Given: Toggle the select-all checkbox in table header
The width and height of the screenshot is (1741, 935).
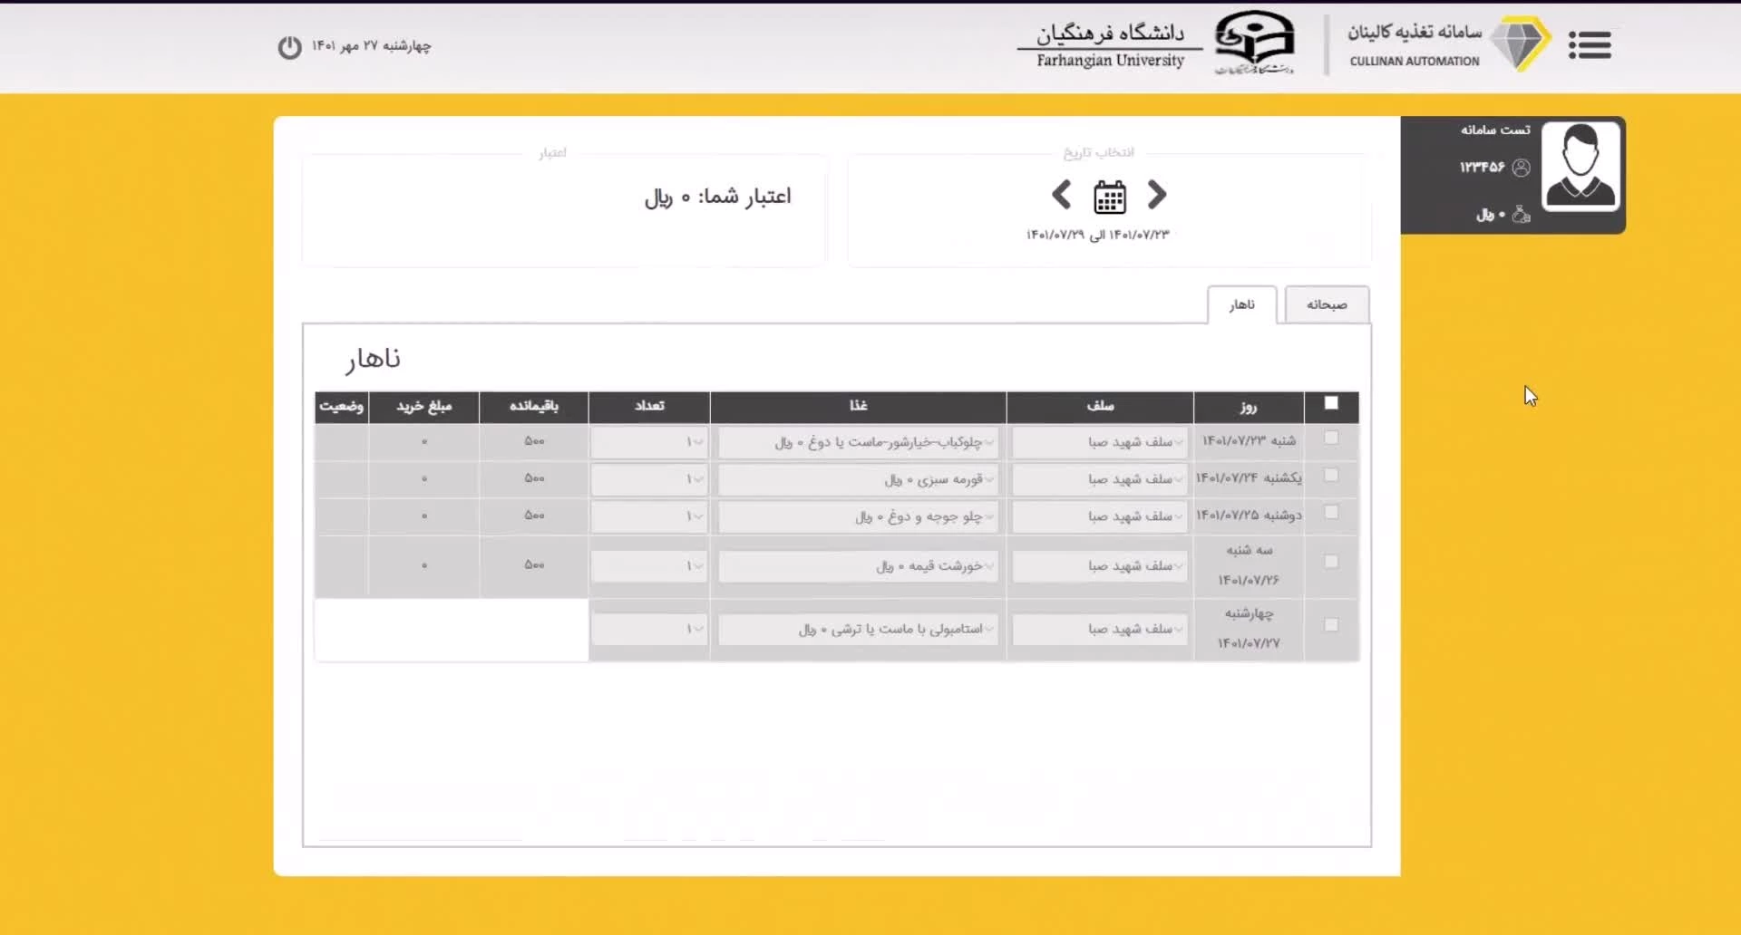Looking at the screenshot, I should pyautogui.click(x=1331, y=403).
